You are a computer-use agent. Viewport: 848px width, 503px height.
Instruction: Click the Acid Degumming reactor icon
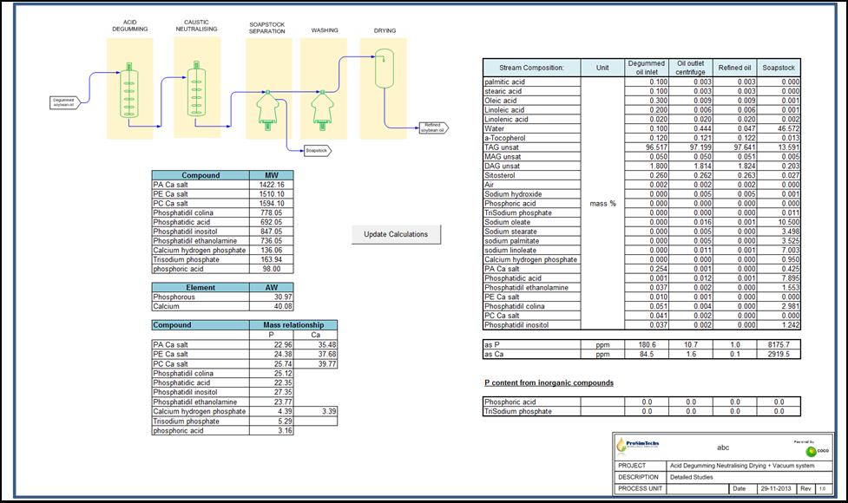pos(128,88)
